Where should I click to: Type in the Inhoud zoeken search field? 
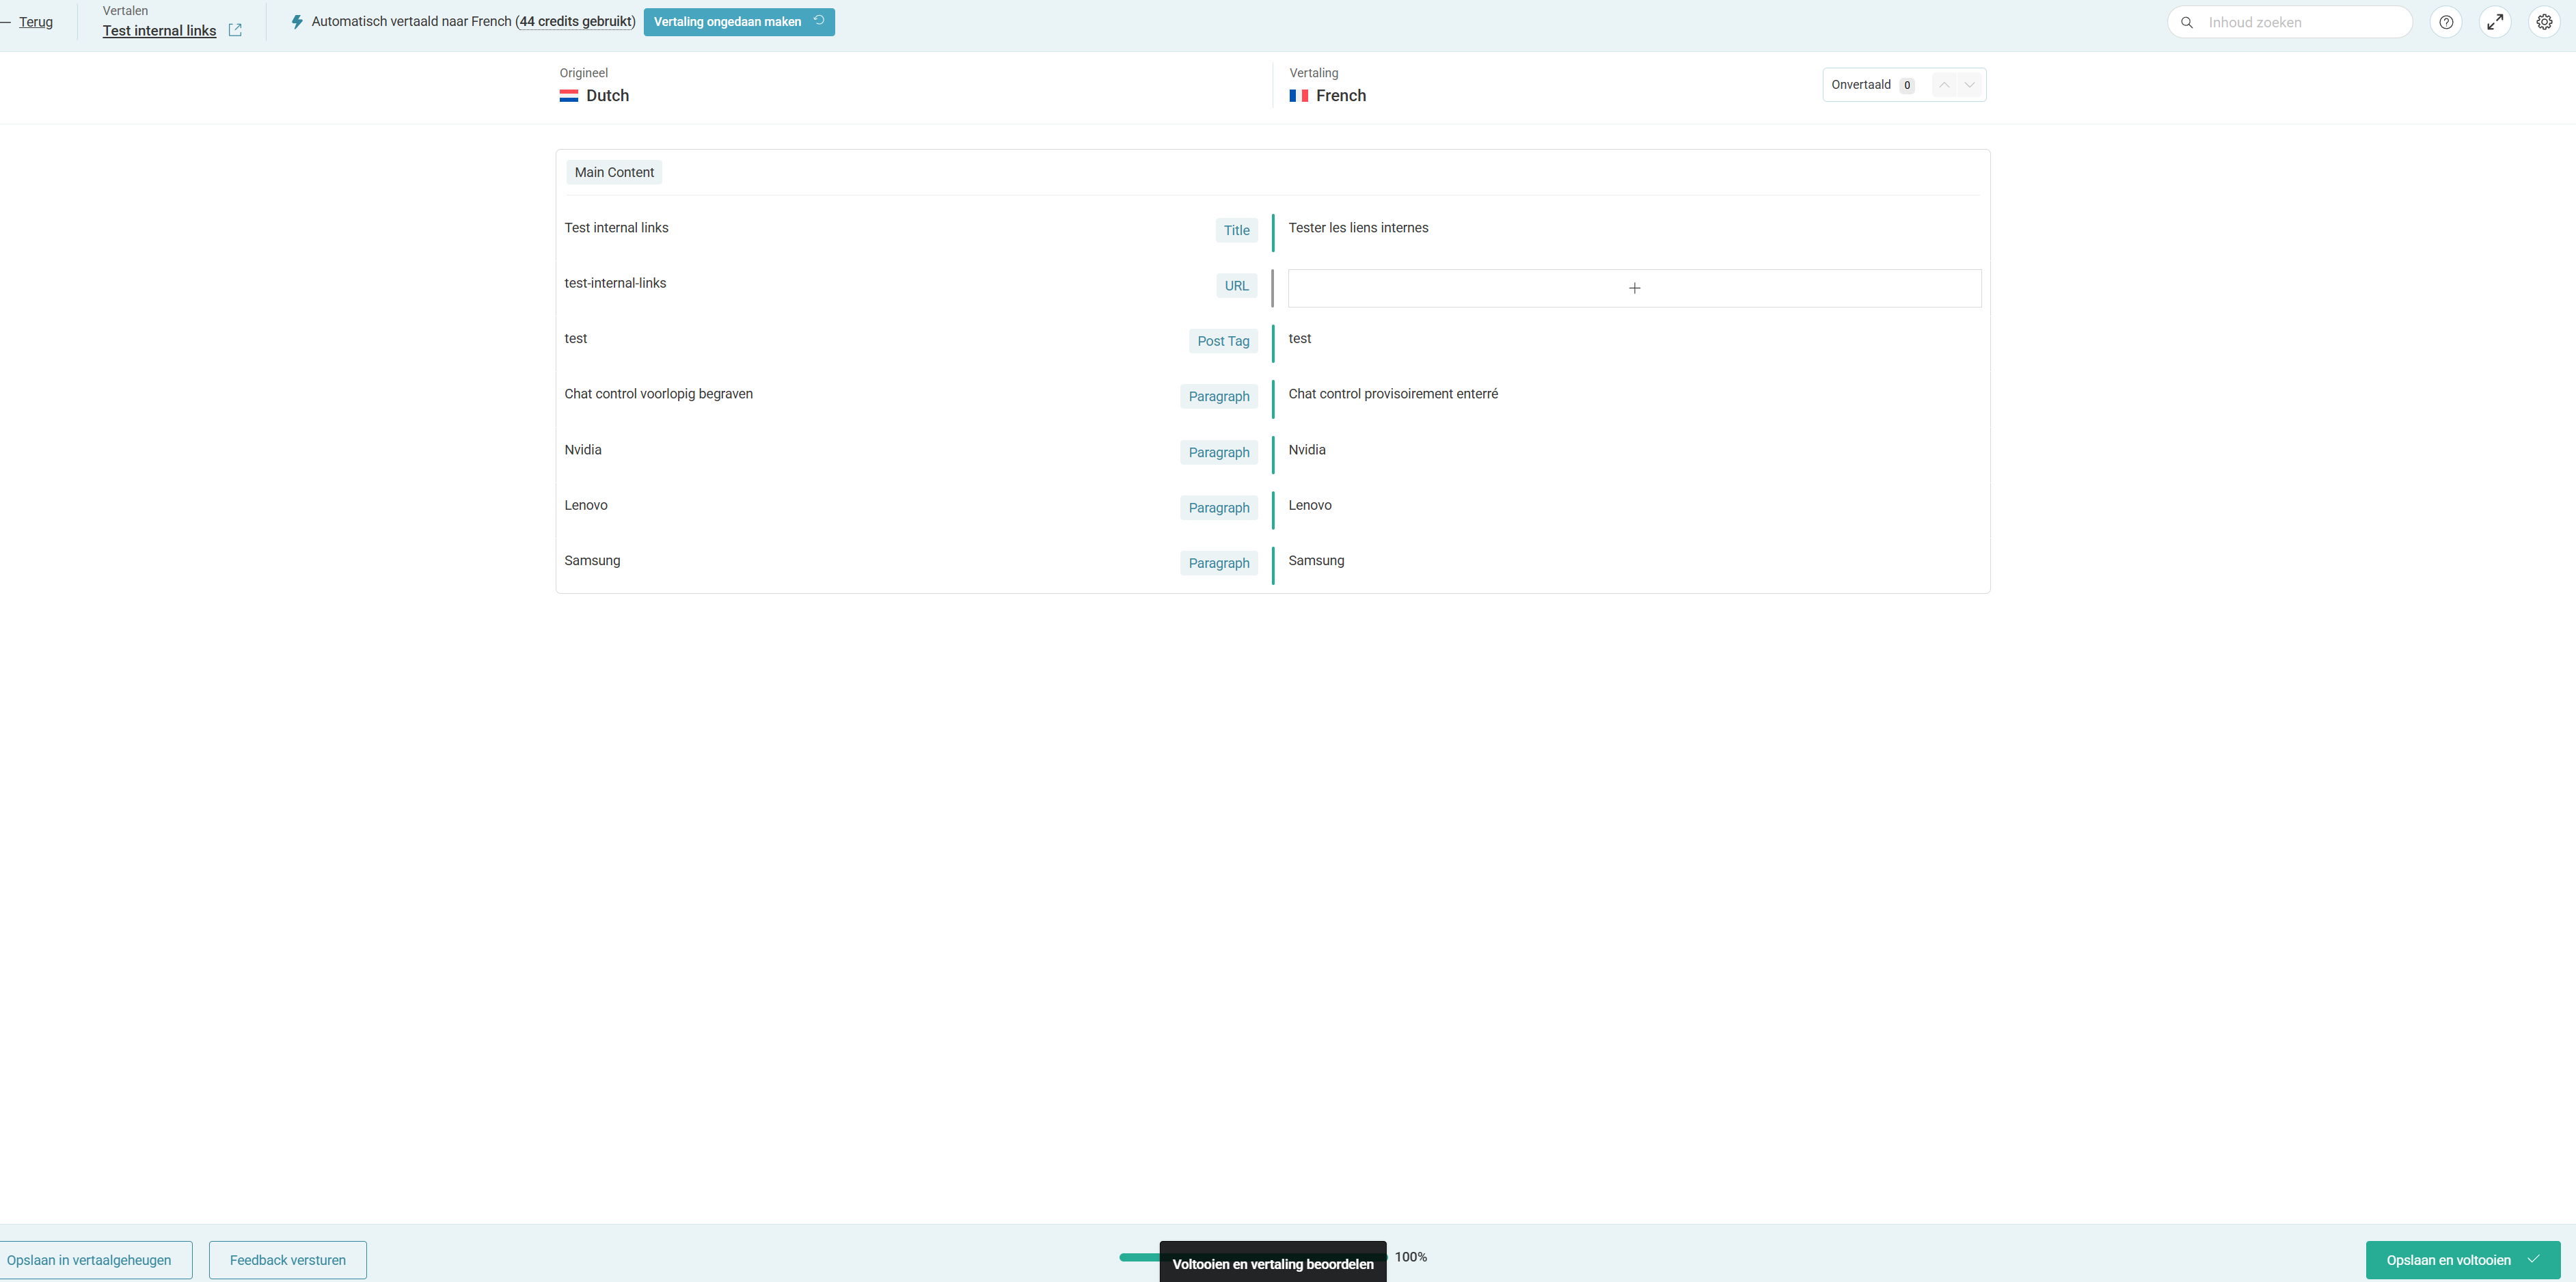click(x=2300, y=22)
